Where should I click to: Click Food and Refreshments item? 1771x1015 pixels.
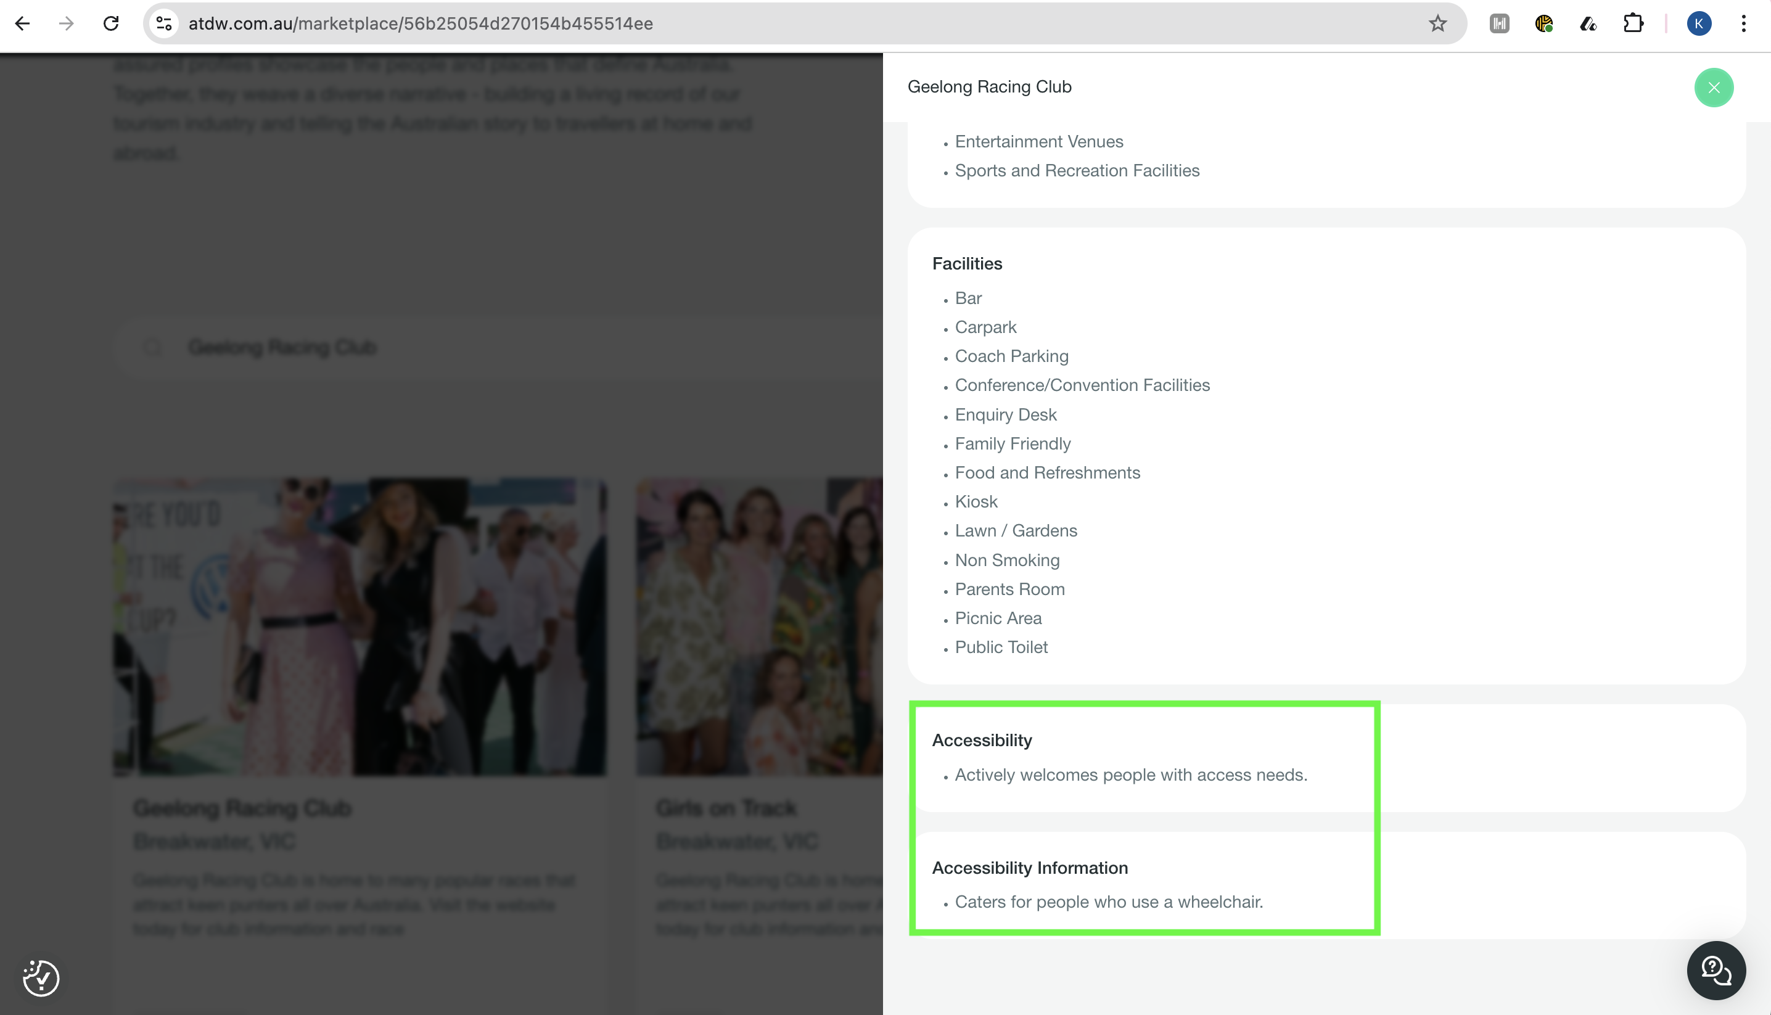pos(1047,472)
